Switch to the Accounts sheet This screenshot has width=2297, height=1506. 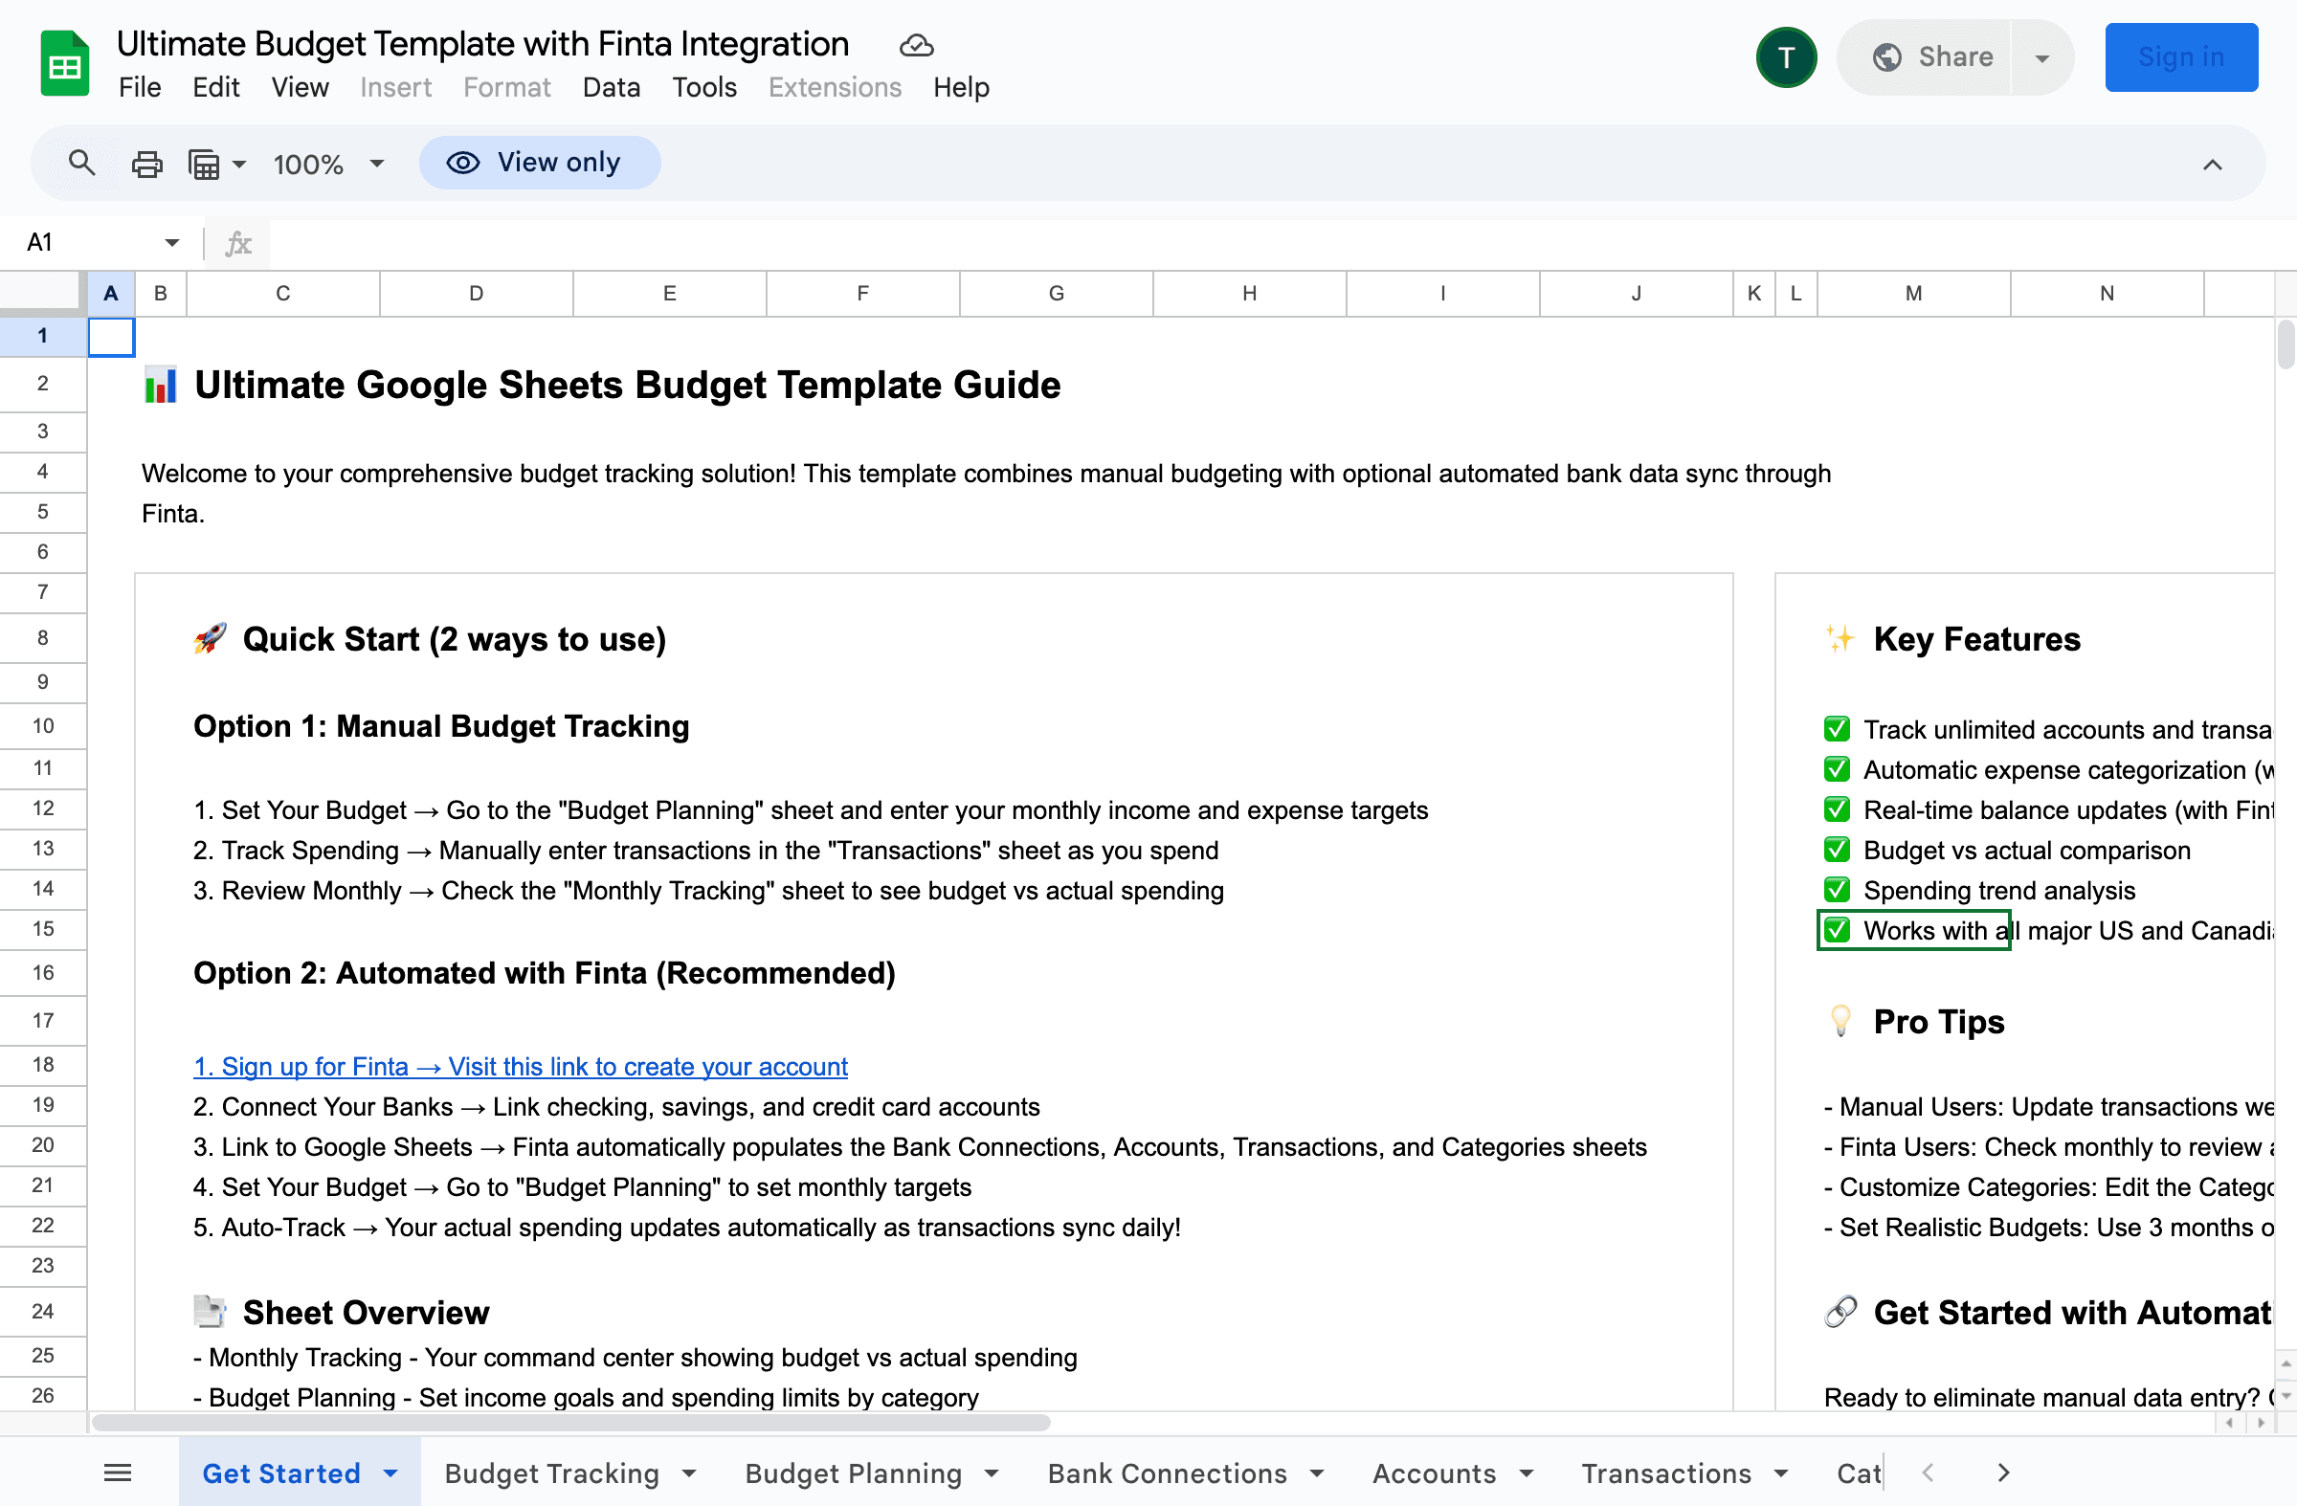pos(1434,1473)
